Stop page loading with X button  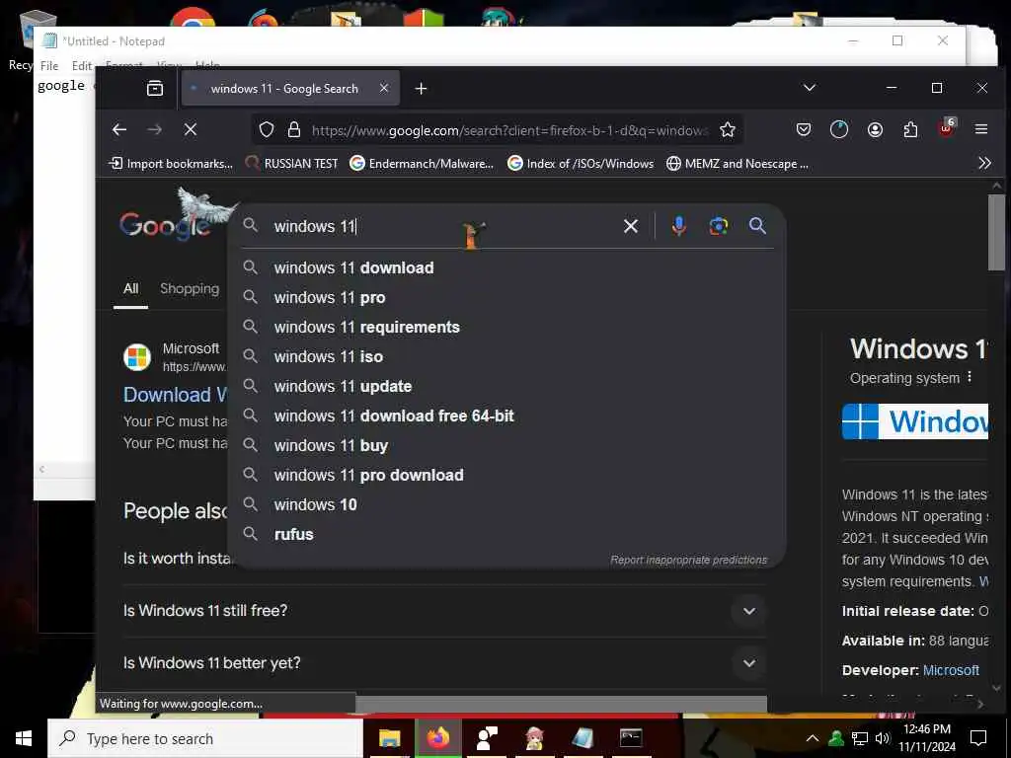tap(191, 129)
